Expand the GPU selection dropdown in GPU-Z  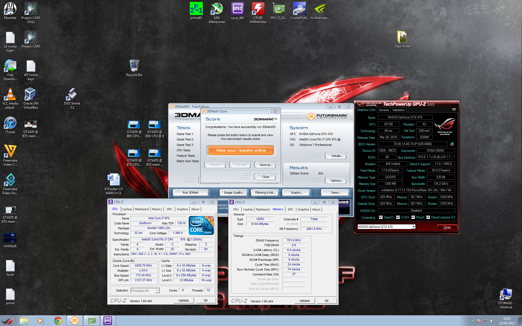pos(414,227)
